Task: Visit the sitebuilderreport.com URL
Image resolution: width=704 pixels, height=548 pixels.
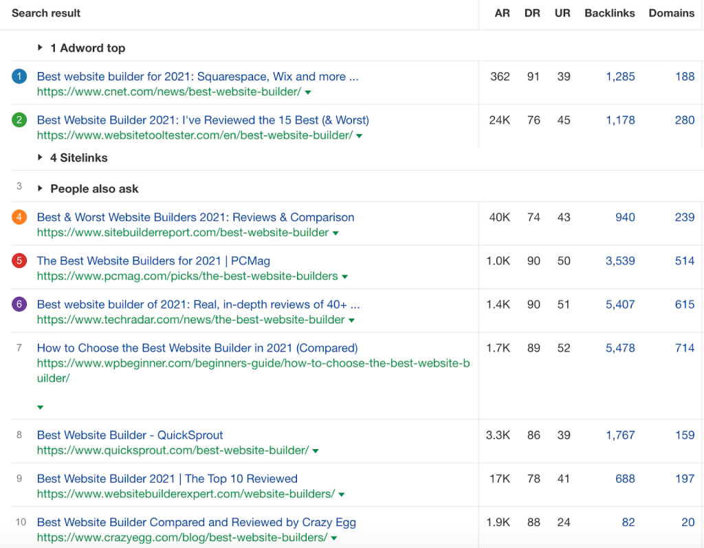Action: click(183, 232)
